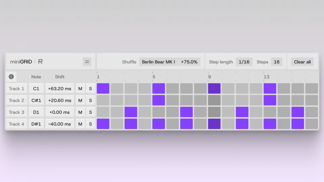324x182 pixels.
Task: Enable Track 2 step 1
Action: coord(103,100)
